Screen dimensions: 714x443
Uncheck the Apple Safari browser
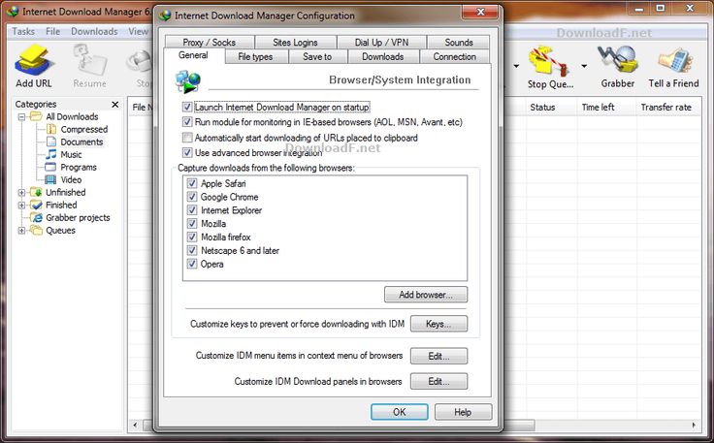[x=192, y=183]
